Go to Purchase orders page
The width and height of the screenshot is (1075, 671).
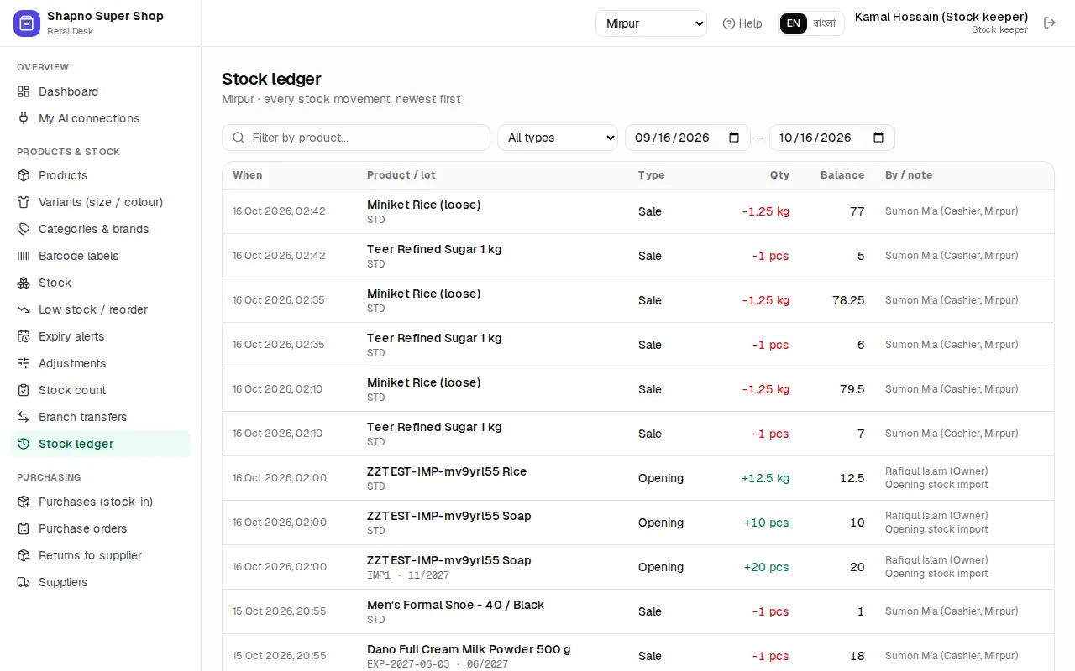pyautogui.click(x=101, y=528)
